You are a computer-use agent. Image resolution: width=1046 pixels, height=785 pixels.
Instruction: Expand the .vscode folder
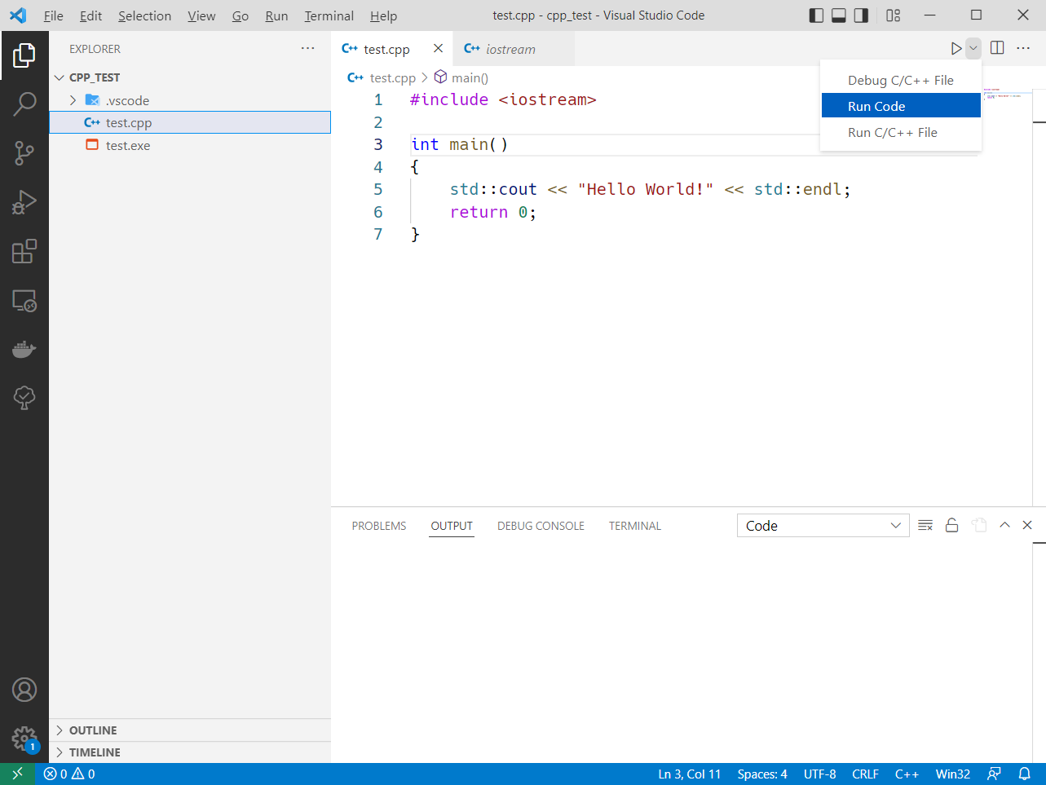tap(73, 100)
